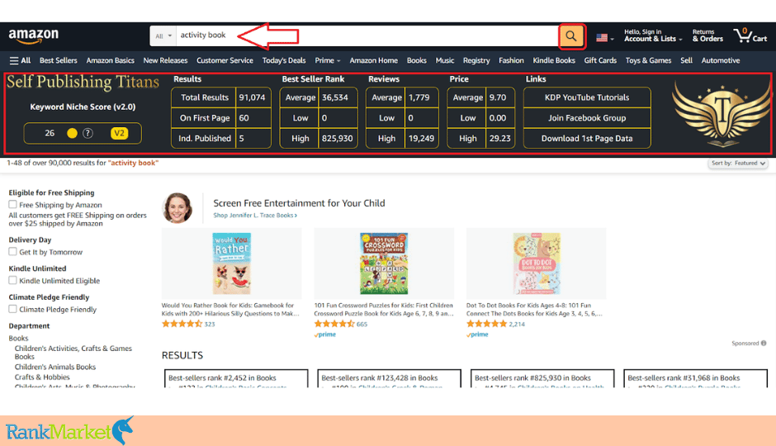
Task: Click Best Seller Rank High value 825,930
Action: [338, 139]
